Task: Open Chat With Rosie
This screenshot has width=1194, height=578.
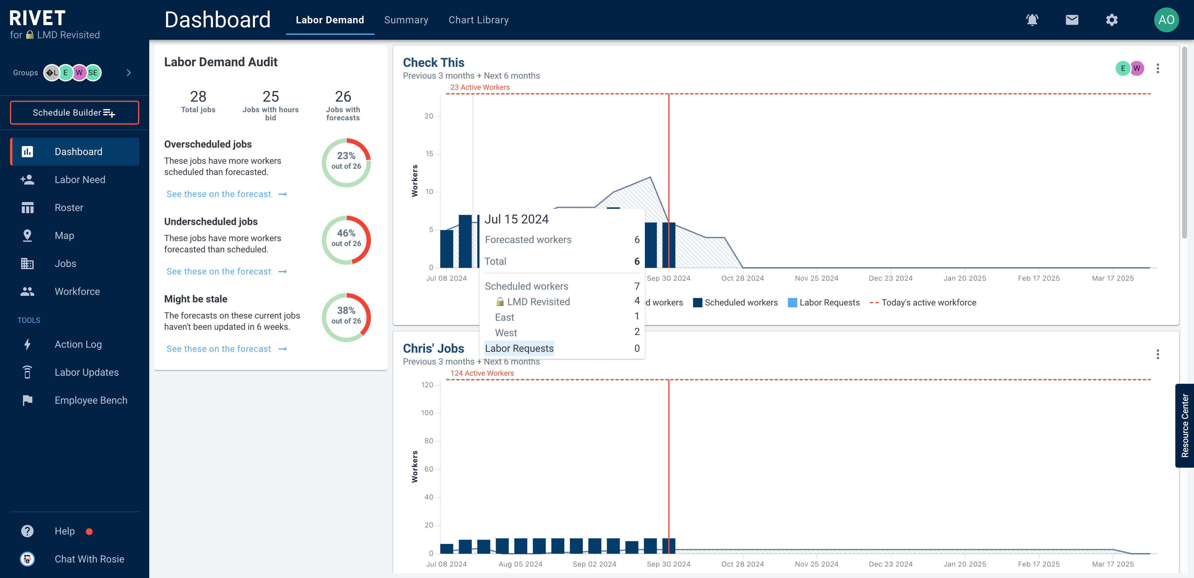Action: pos(75,558)
